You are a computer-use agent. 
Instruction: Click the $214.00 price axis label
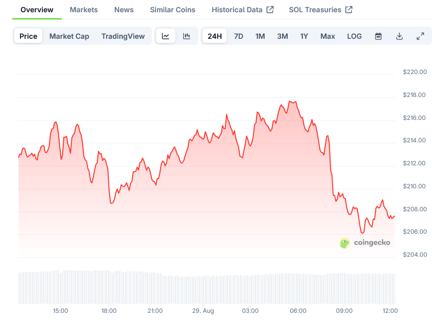[x=414, y=140]
